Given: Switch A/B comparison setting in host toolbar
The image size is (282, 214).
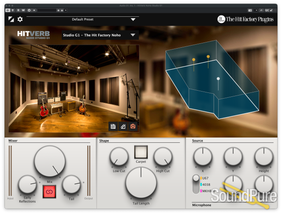Looking at the screenshot, I should pyautogui.click(x=29, y=10).
